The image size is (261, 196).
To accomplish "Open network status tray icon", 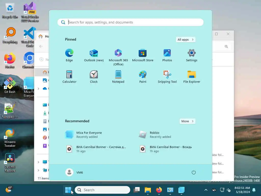I will tap(222, 190).
